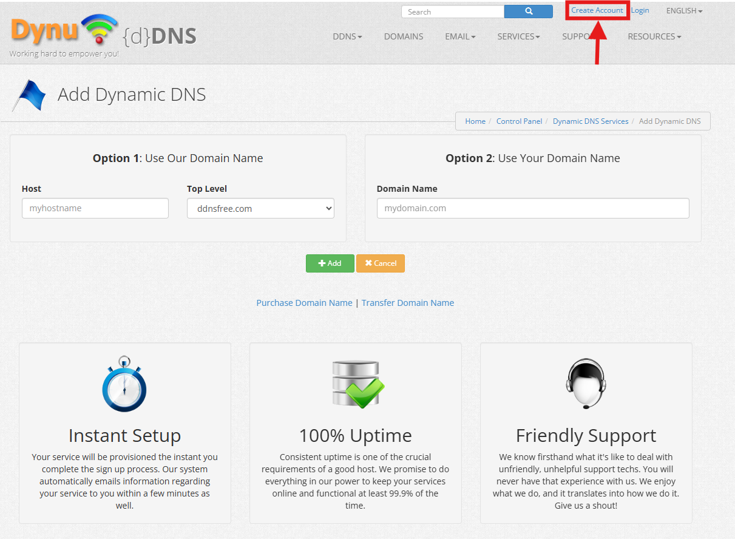Open the EMAIL menu
This screenshot has width=735, height=539.
460,36
